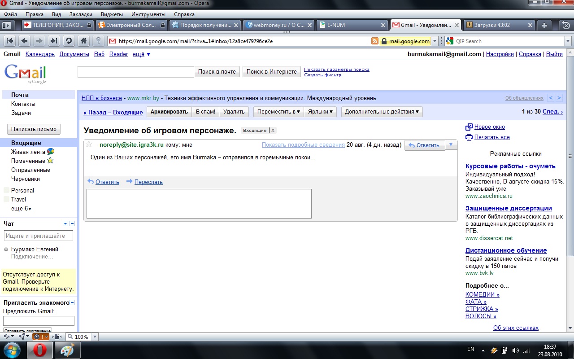
Task: Open the Дополнительные действия dropdown
Action: coord(382,112)
